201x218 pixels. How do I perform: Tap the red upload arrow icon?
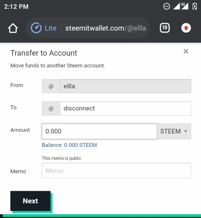(186, 28)
